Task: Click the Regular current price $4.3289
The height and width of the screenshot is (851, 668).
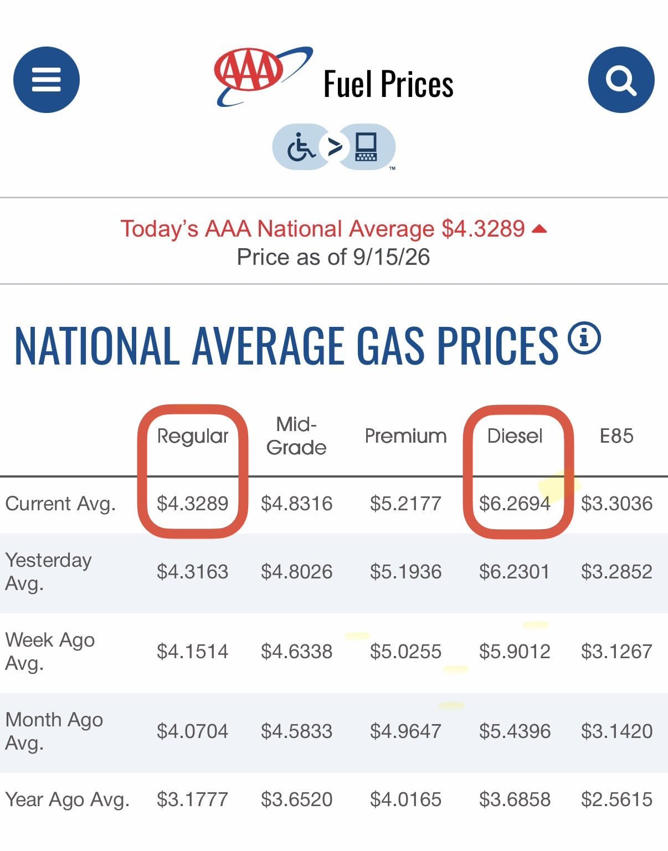Action: [x=193, y=504]
